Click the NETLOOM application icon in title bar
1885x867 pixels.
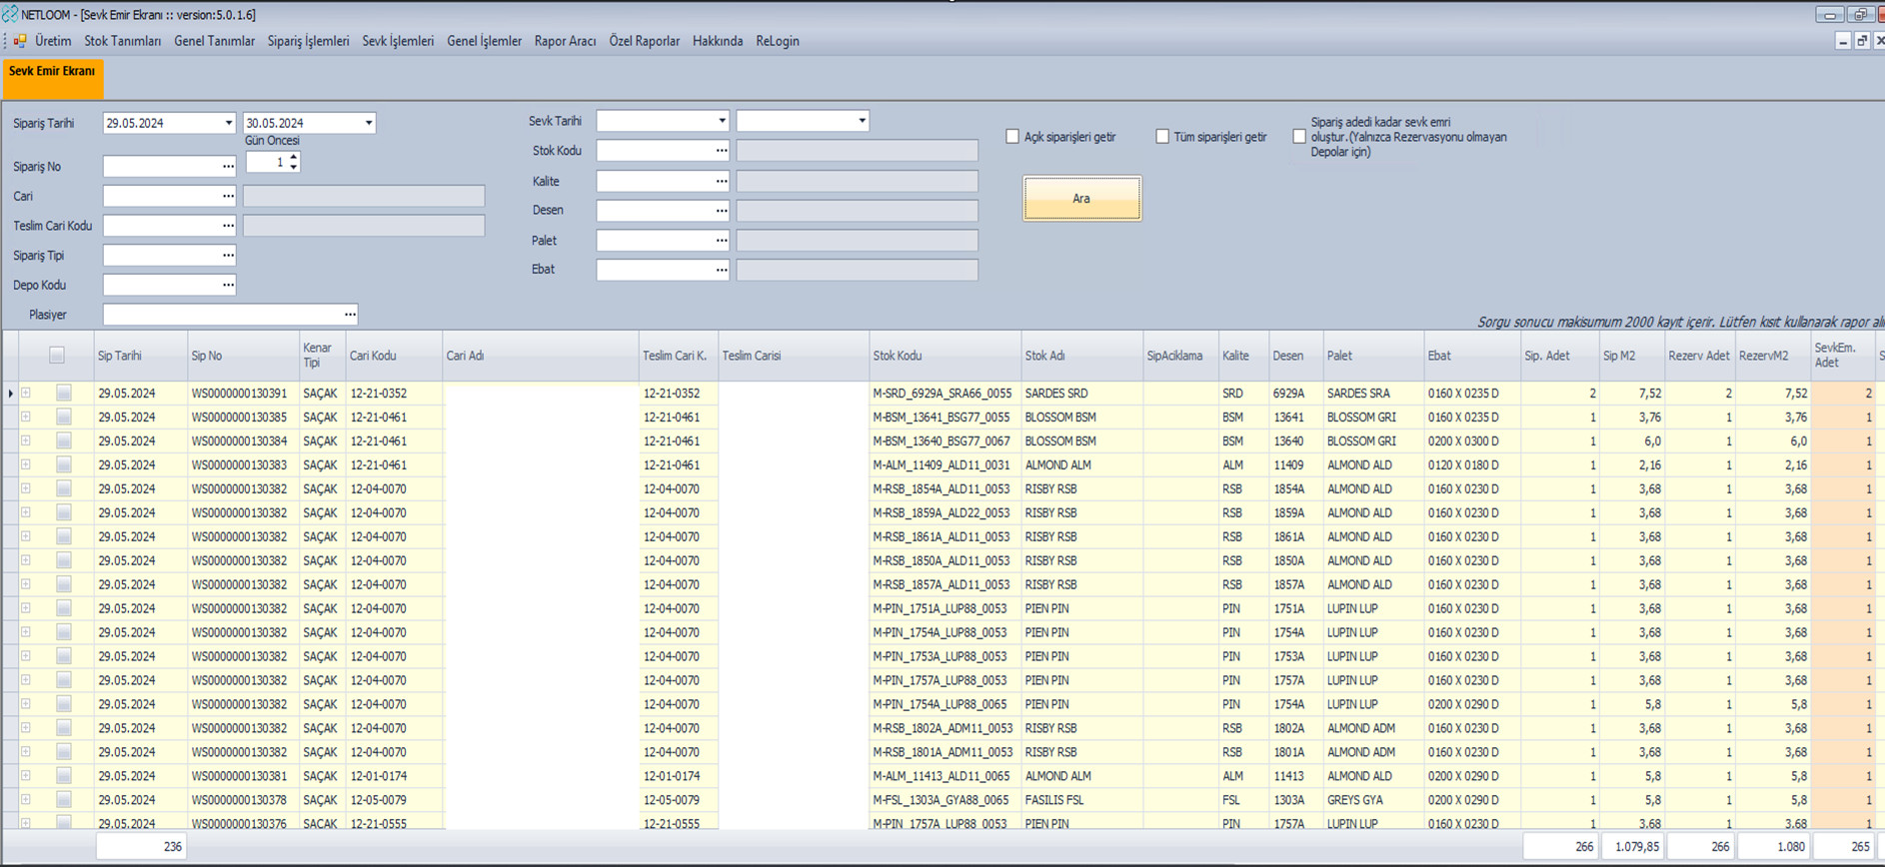pyautogui.click(x=10, y=14)
